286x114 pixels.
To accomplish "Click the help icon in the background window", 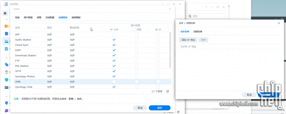I will click(206, 7).
